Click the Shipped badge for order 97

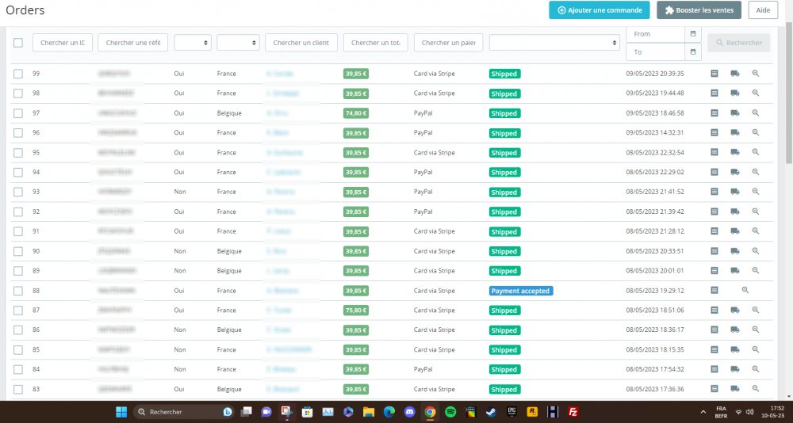coord(504,113)
